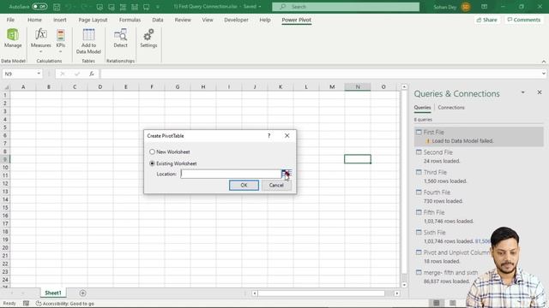Screen dimensions: 549x308
Task: Switch to the Data ribbon tab
Action: point(158,20)
